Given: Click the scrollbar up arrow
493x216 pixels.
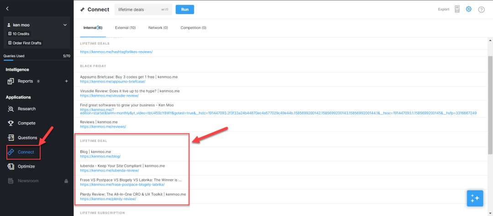Looking at the screenshot, I should tap(490, 41).
